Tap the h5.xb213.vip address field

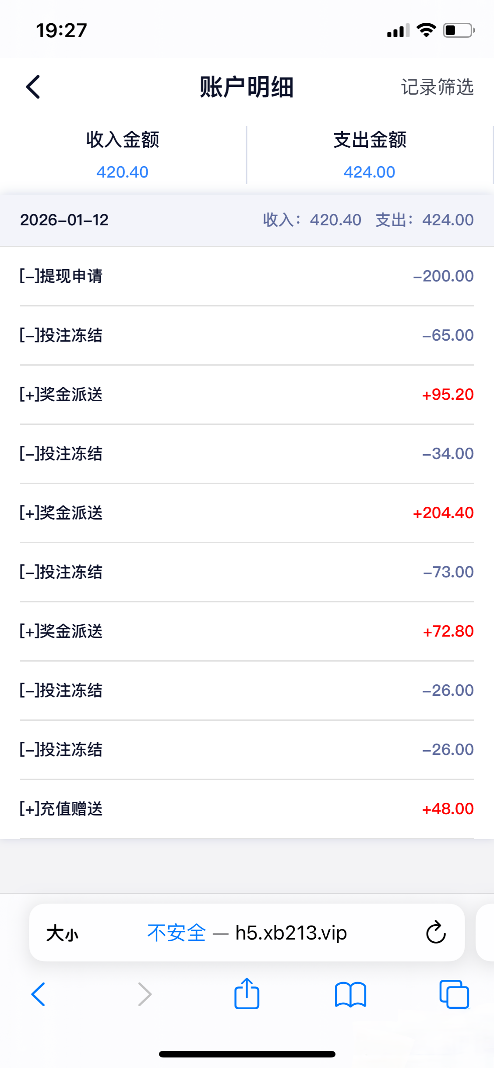pos(291,933)
